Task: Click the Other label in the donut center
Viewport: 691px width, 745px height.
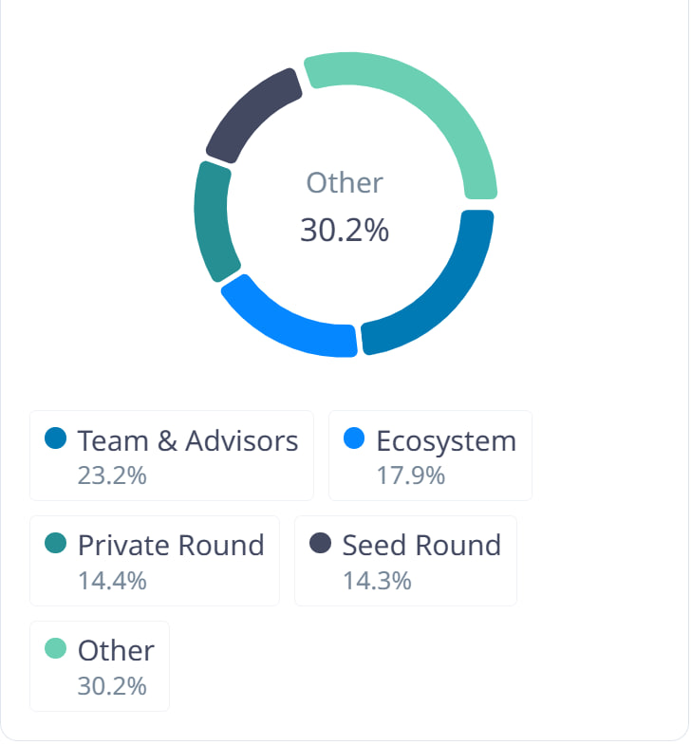Action: (x=345, y=183)
